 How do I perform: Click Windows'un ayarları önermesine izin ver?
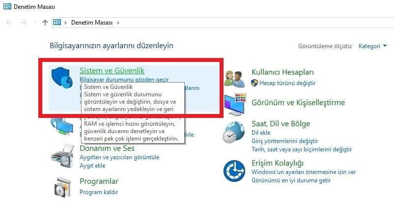pyautogui.click(x=304, y=172)
